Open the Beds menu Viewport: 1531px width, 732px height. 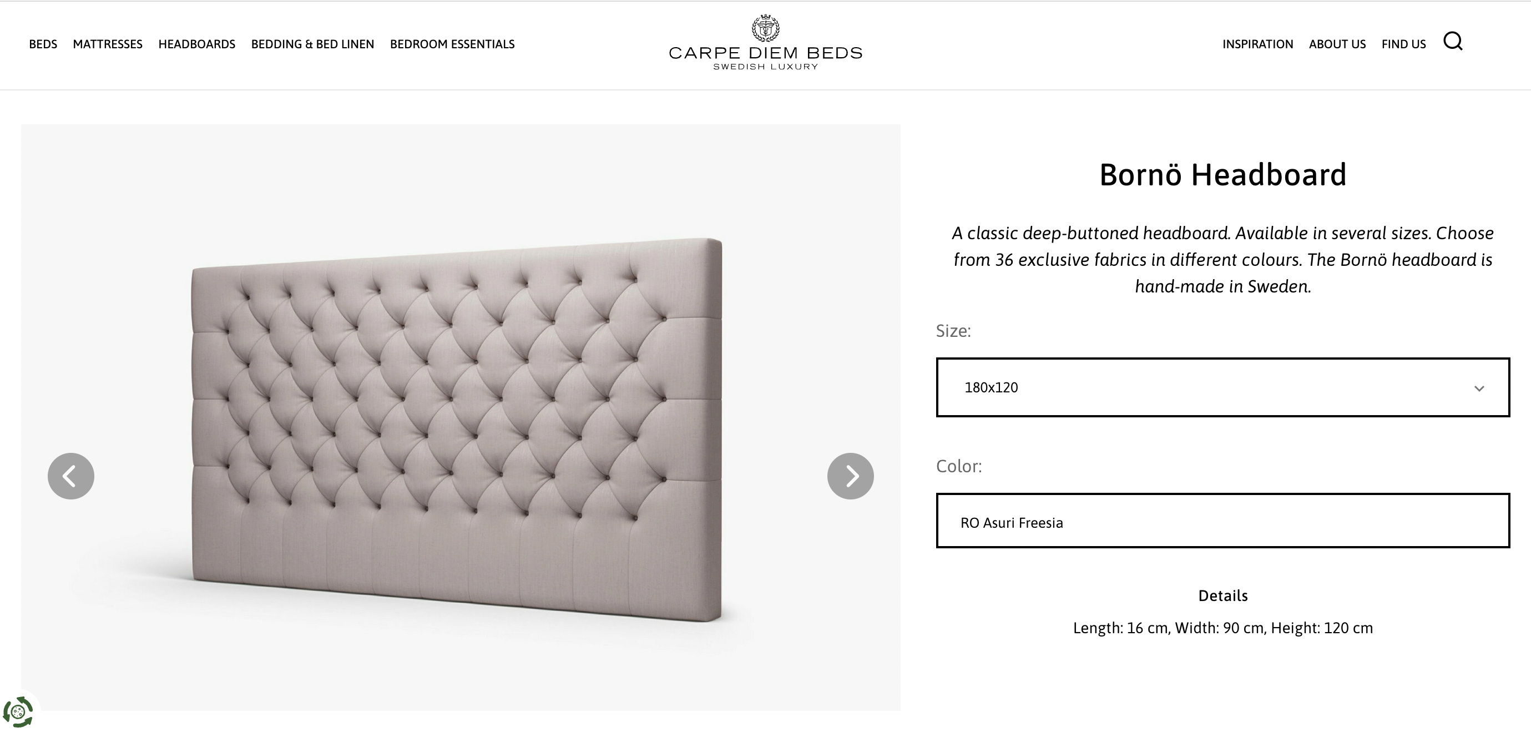pyautogui.click(x=43, y=44)
